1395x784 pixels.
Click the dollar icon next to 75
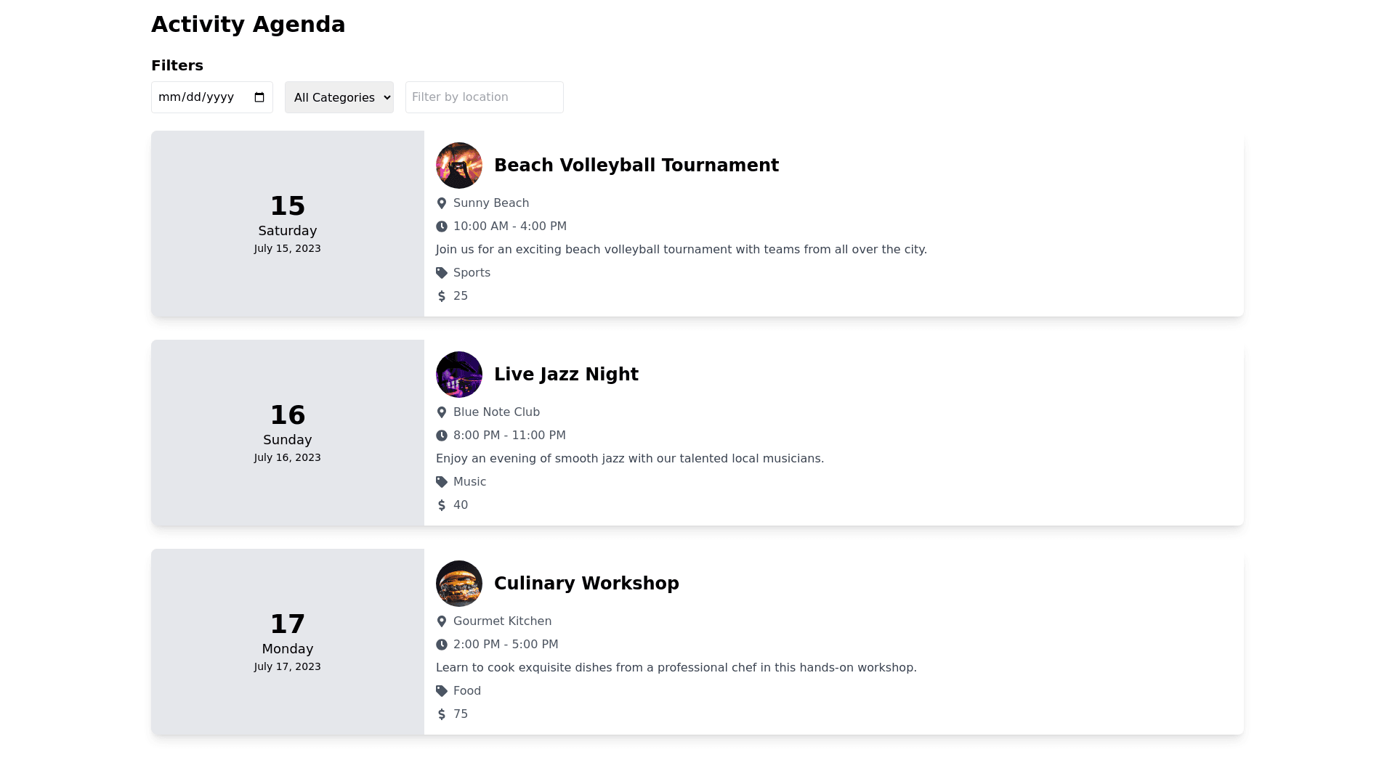point(442,714)
